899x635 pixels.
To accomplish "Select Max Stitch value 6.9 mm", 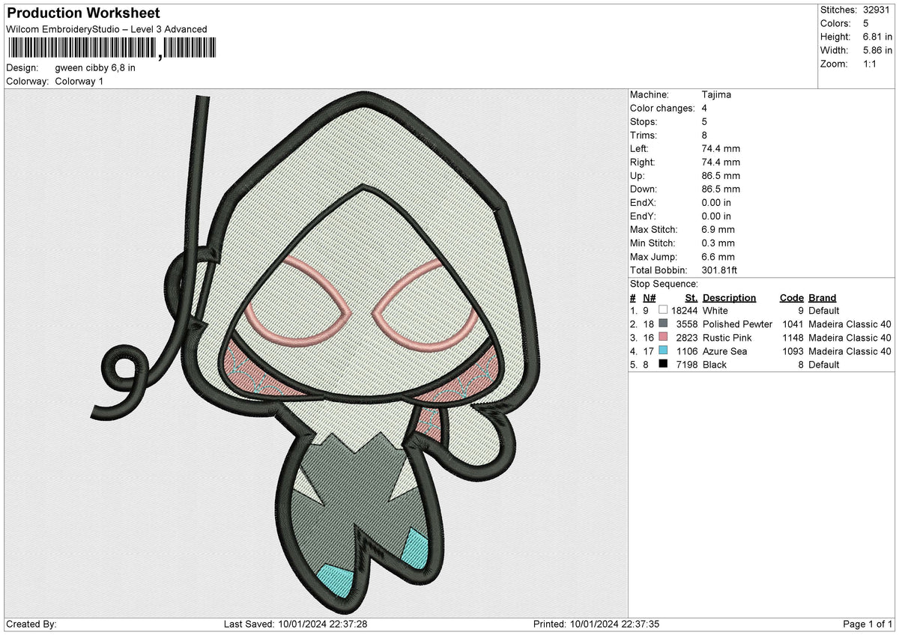I will 718,230.
